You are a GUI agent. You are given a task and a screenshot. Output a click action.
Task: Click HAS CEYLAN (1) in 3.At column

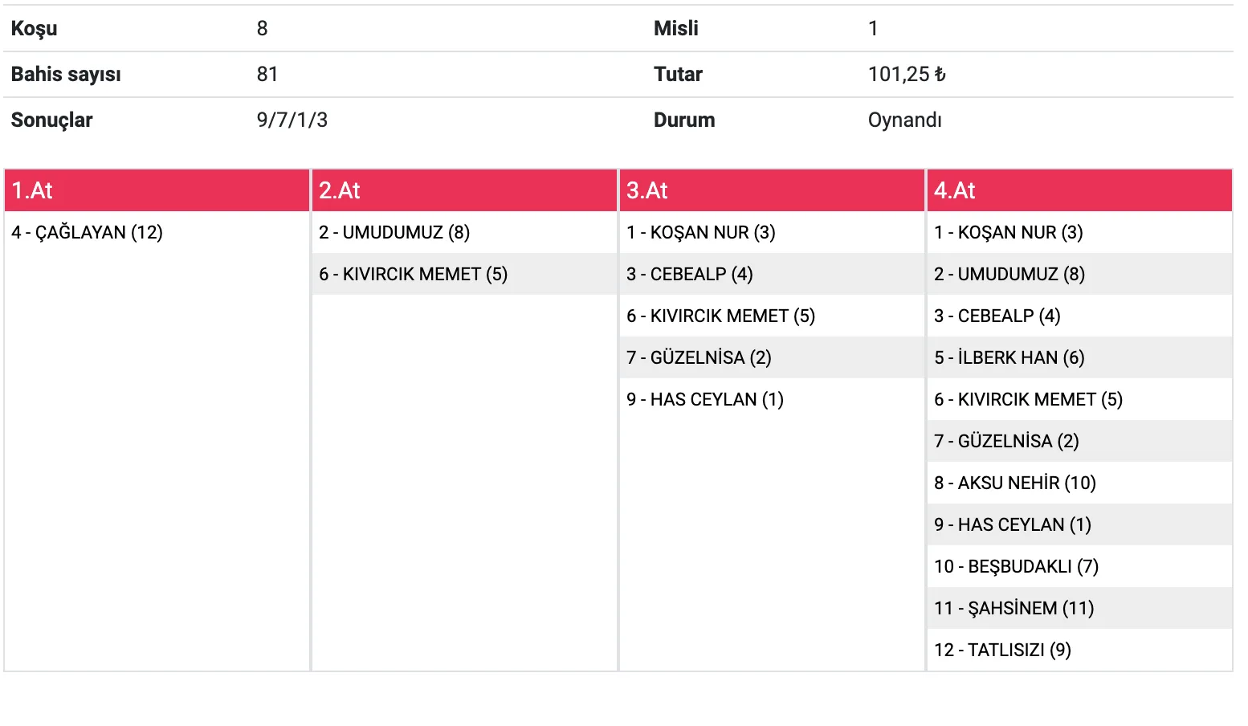coord(705,400)
